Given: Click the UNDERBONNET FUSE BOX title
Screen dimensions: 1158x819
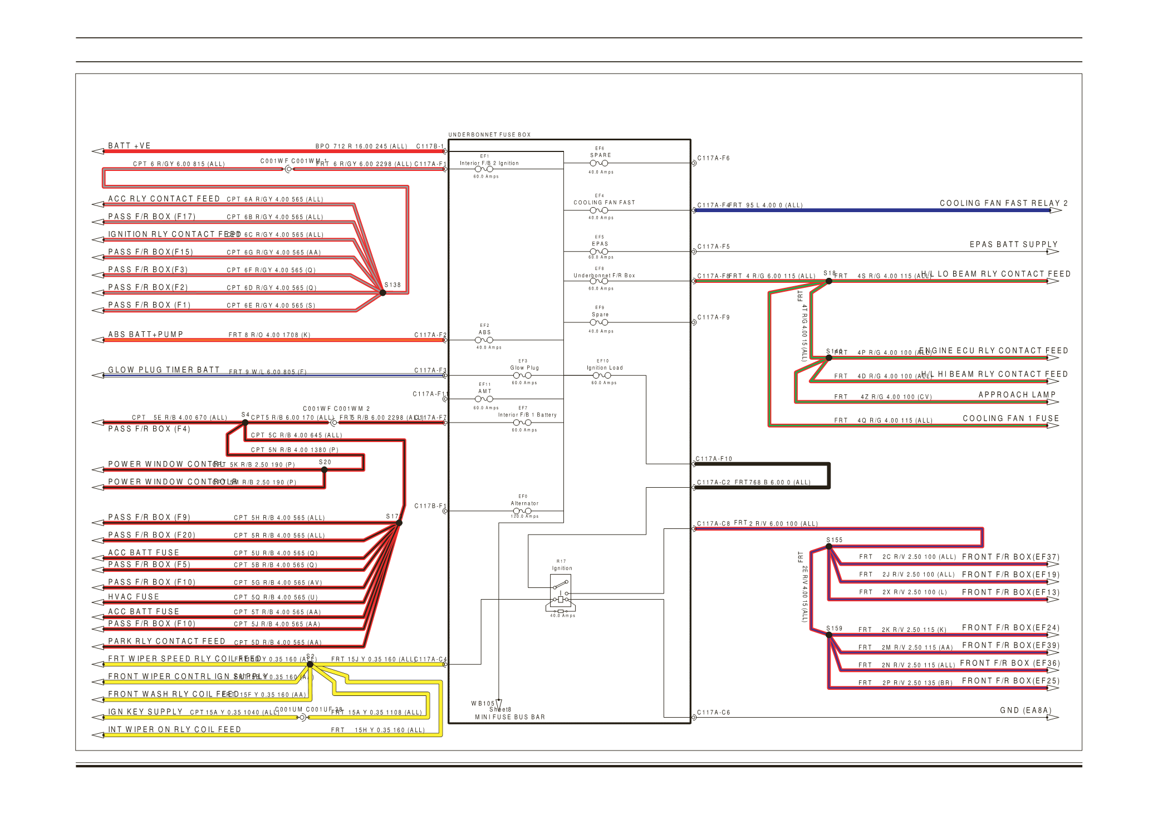Looking at the screenshot, I should pyautogui.click(x=489, y=135).
